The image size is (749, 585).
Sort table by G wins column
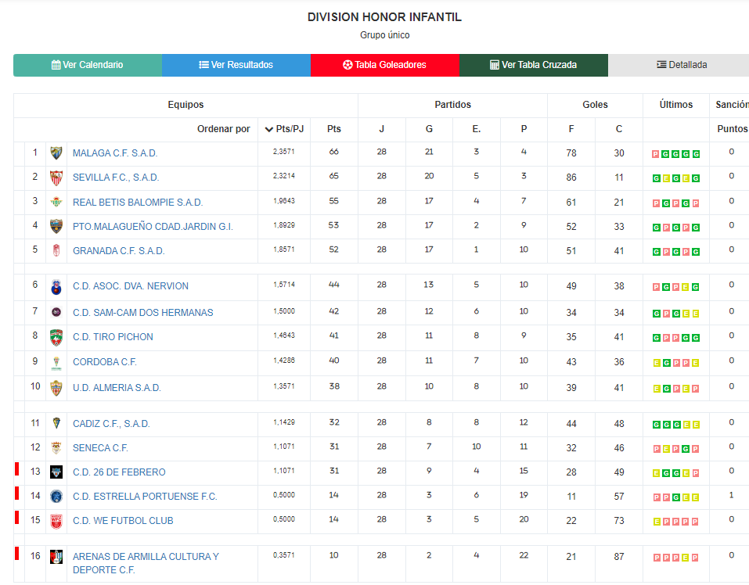tap(429, 129)
